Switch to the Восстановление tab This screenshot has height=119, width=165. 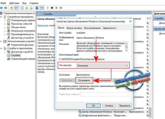click(x=92, y=28)
